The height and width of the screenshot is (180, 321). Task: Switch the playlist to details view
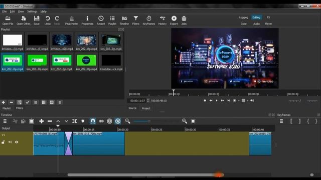click(36, 102)
